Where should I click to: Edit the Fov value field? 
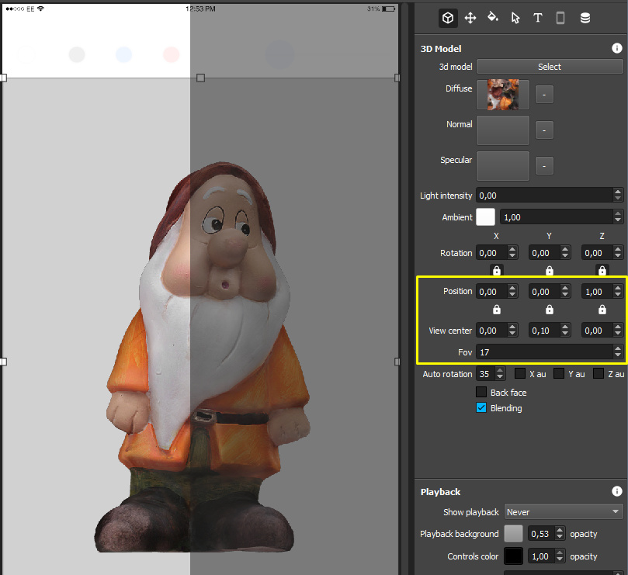[x=544, y=352]
